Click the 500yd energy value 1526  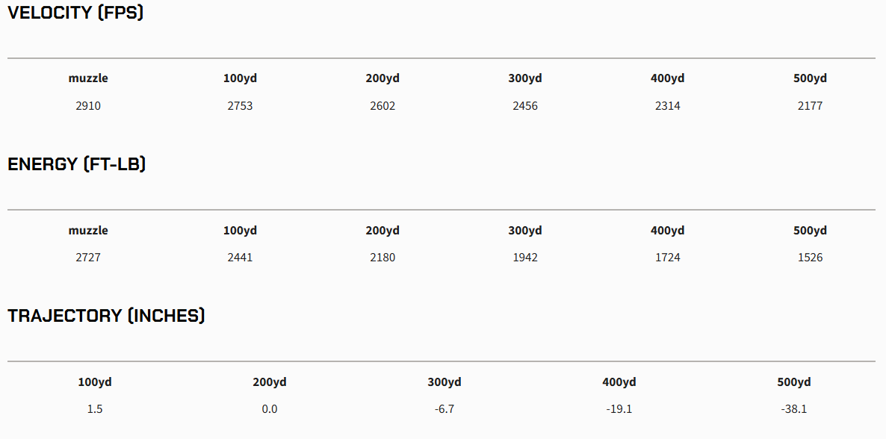point(810,258)
